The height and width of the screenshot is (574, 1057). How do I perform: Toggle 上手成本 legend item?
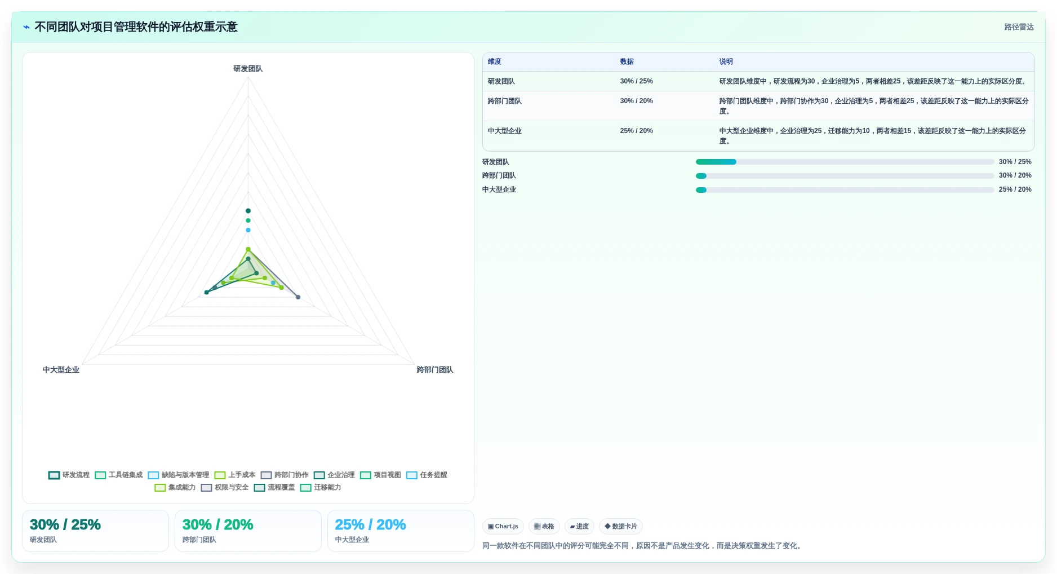coord(234,475)
